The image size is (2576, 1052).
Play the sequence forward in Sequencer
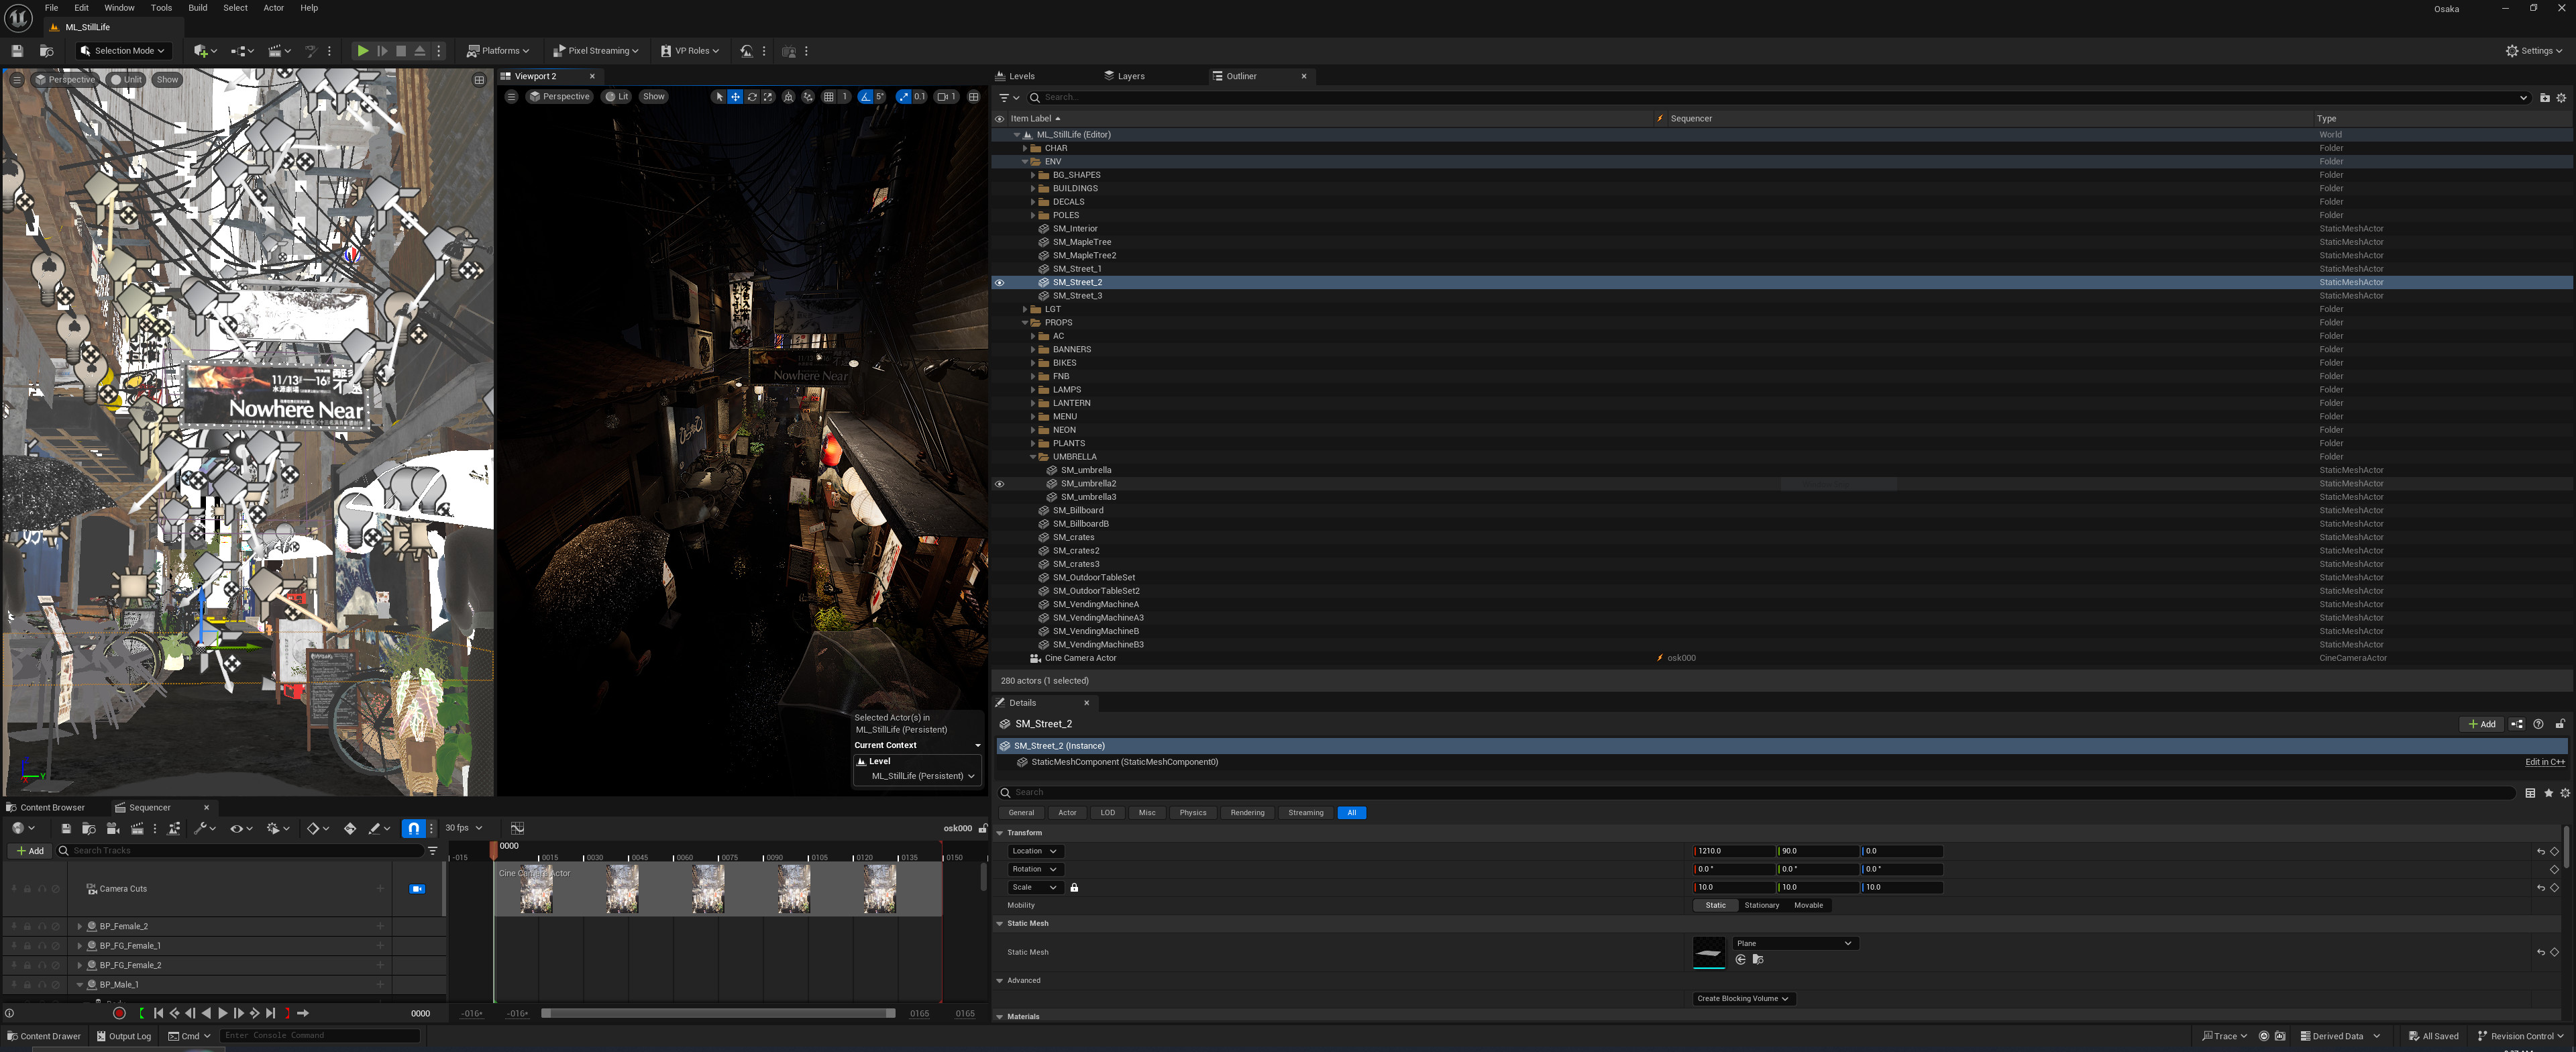pyautogui.click(x=222, y=1013)
